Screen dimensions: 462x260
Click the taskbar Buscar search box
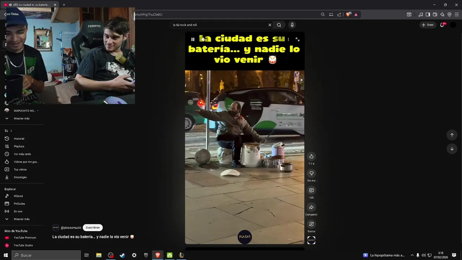coord(46,255)
